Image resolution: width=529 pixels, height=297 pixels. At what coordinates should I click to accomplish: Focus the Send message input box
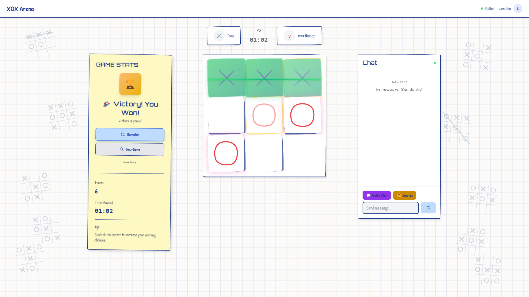coord(390,208)
